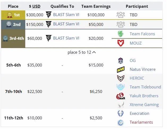
Task: Open the Team Falcons team page
Action: 142,34
